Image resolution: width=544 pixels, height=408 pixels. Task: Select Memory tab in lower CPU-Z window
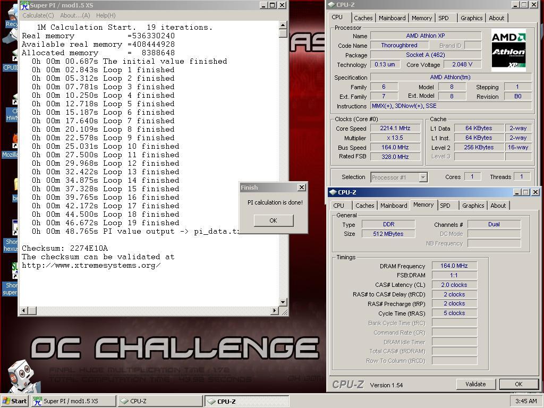coord(423,205)
